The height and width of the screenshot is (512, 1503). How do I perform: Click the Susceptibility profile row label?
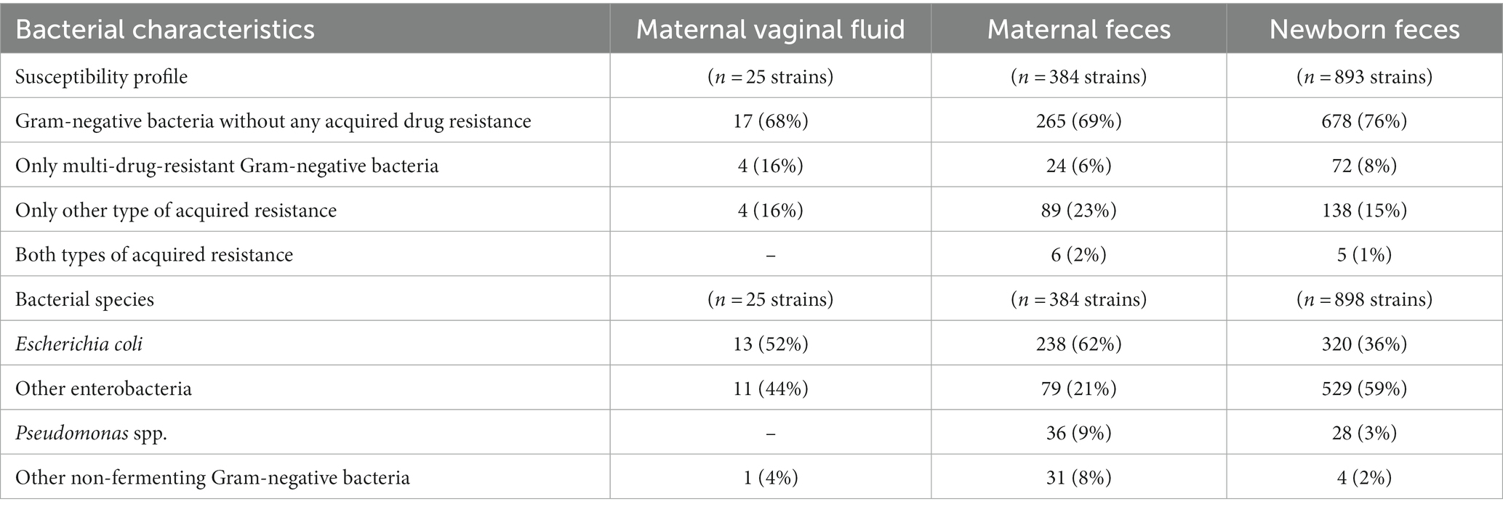[101, 76]
